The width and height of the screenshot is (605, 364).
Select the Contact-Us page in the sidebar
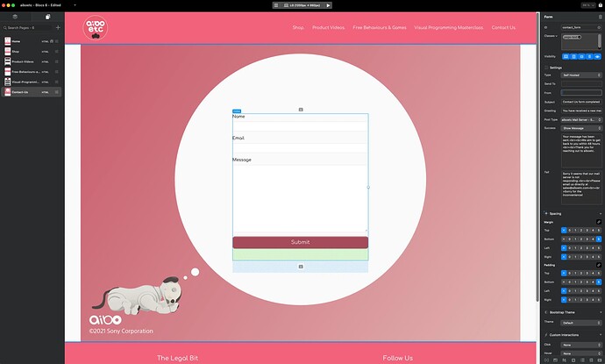click(x=32, y=92)
